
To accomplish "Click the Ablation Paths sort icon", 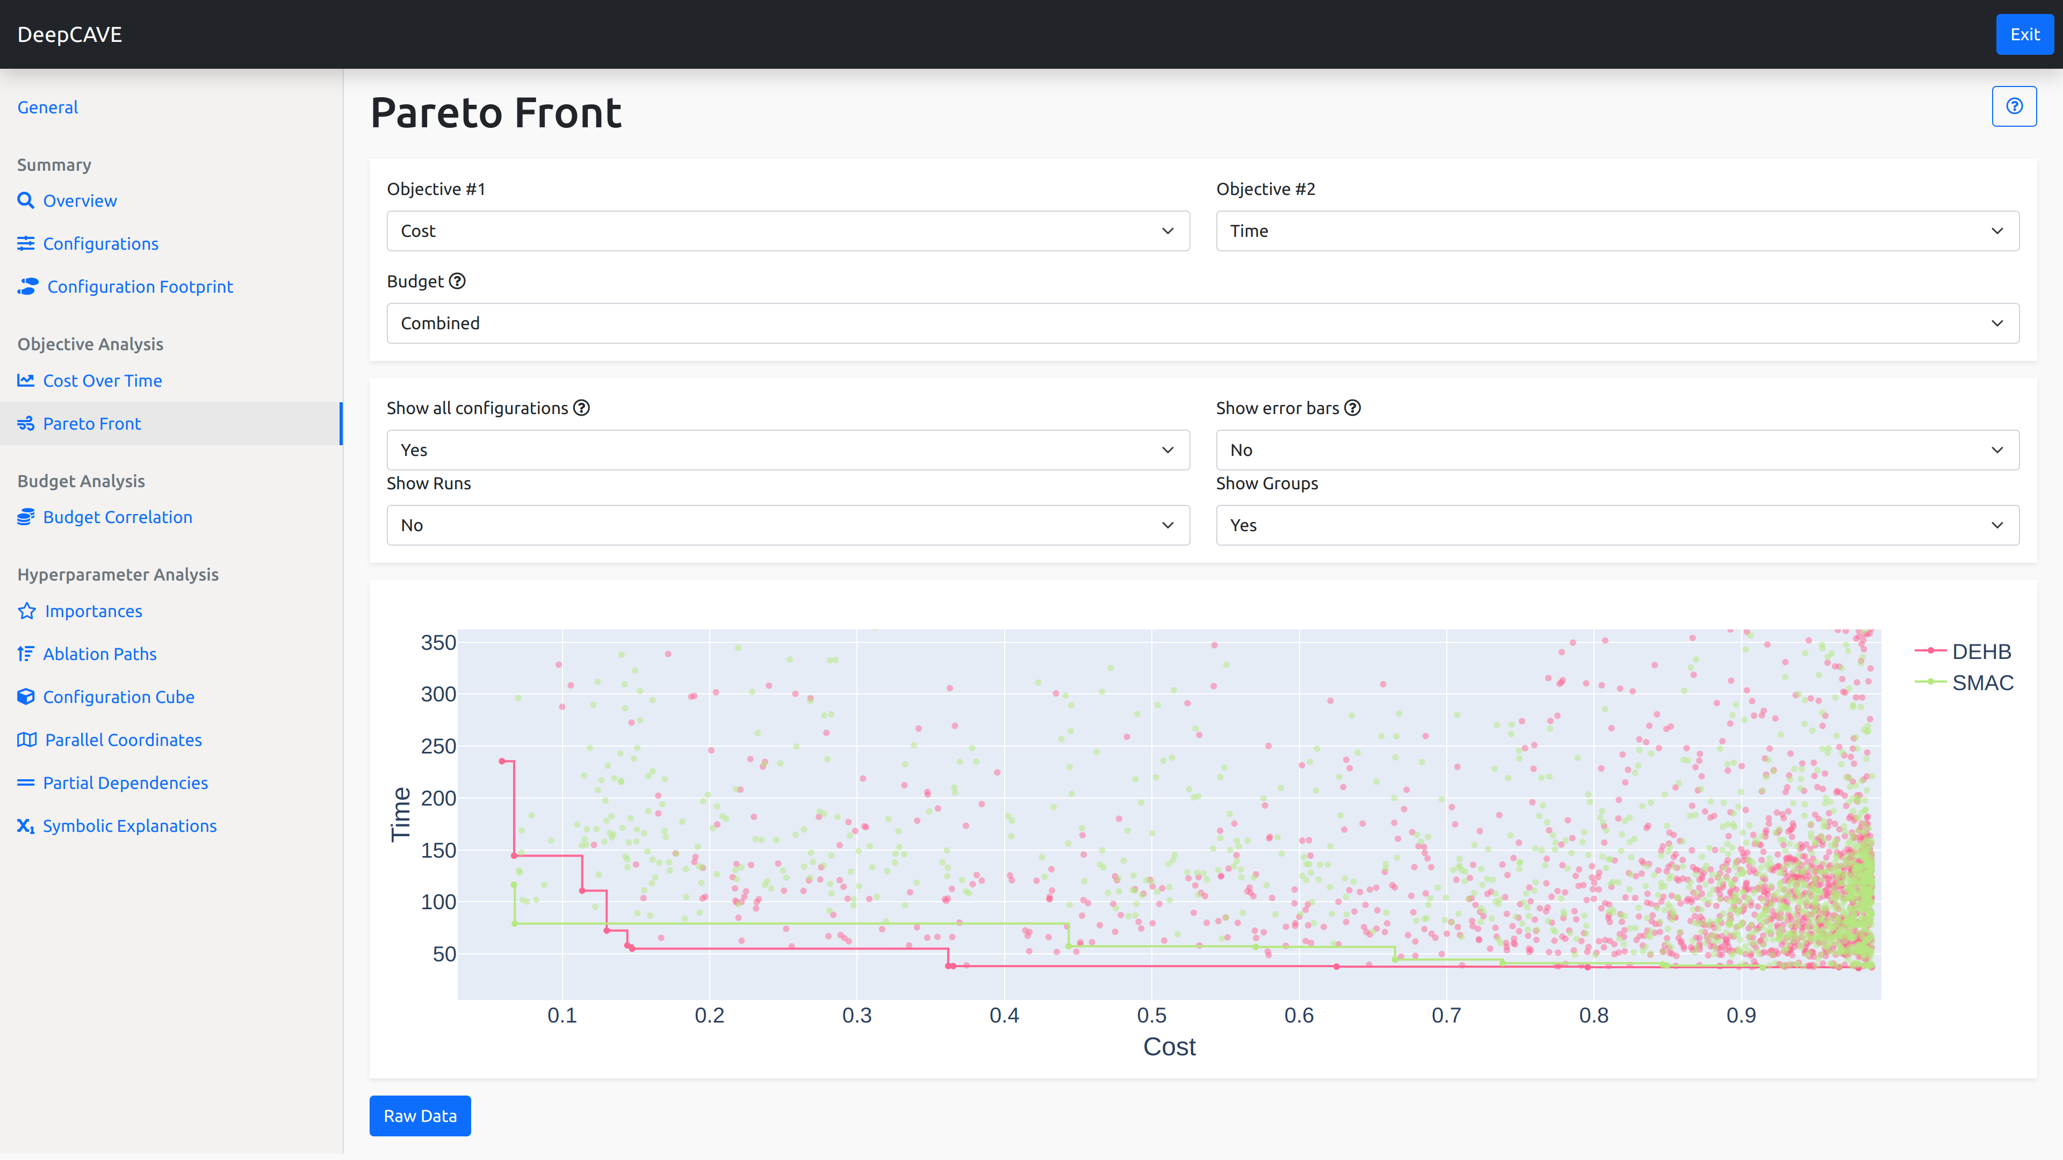I will pos(26,653).
